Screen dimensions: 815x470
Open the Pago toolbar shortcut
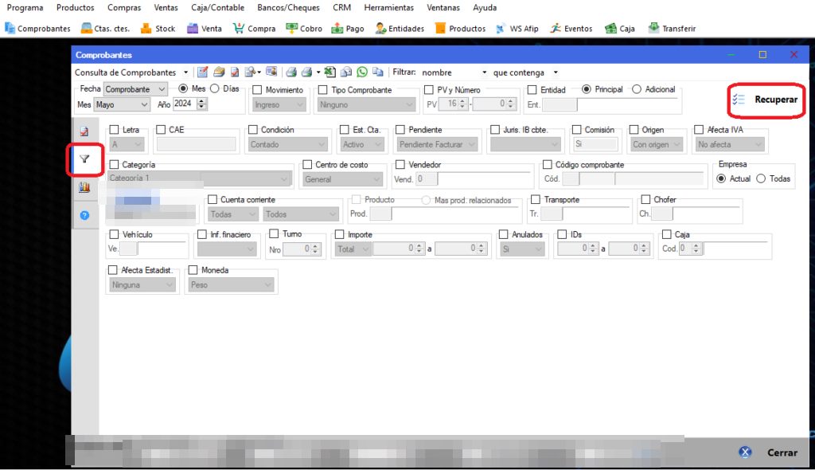[x=348, y=29]
